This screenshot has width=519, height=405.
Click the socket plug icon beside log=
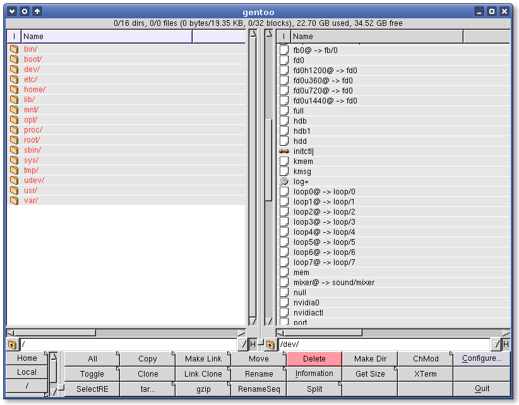pyautogui.click(x=284, y=181)
